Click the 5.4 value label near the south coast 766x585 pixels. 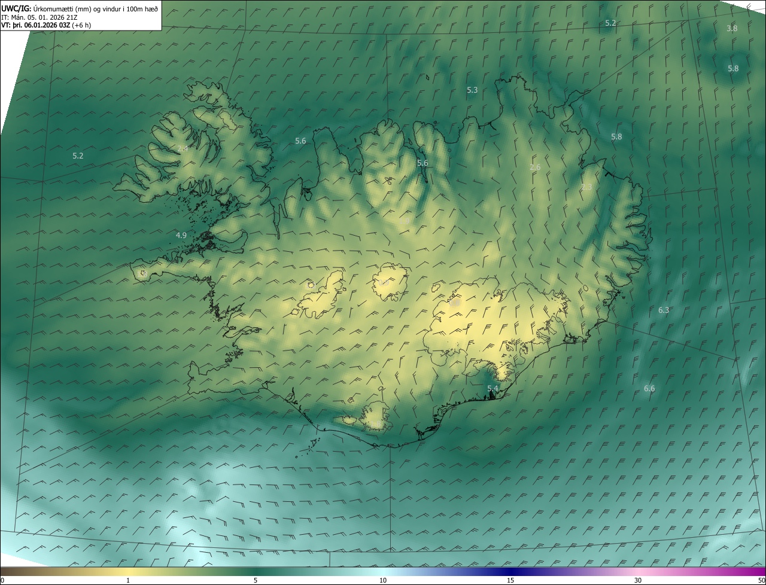click(x=493, y=388)
